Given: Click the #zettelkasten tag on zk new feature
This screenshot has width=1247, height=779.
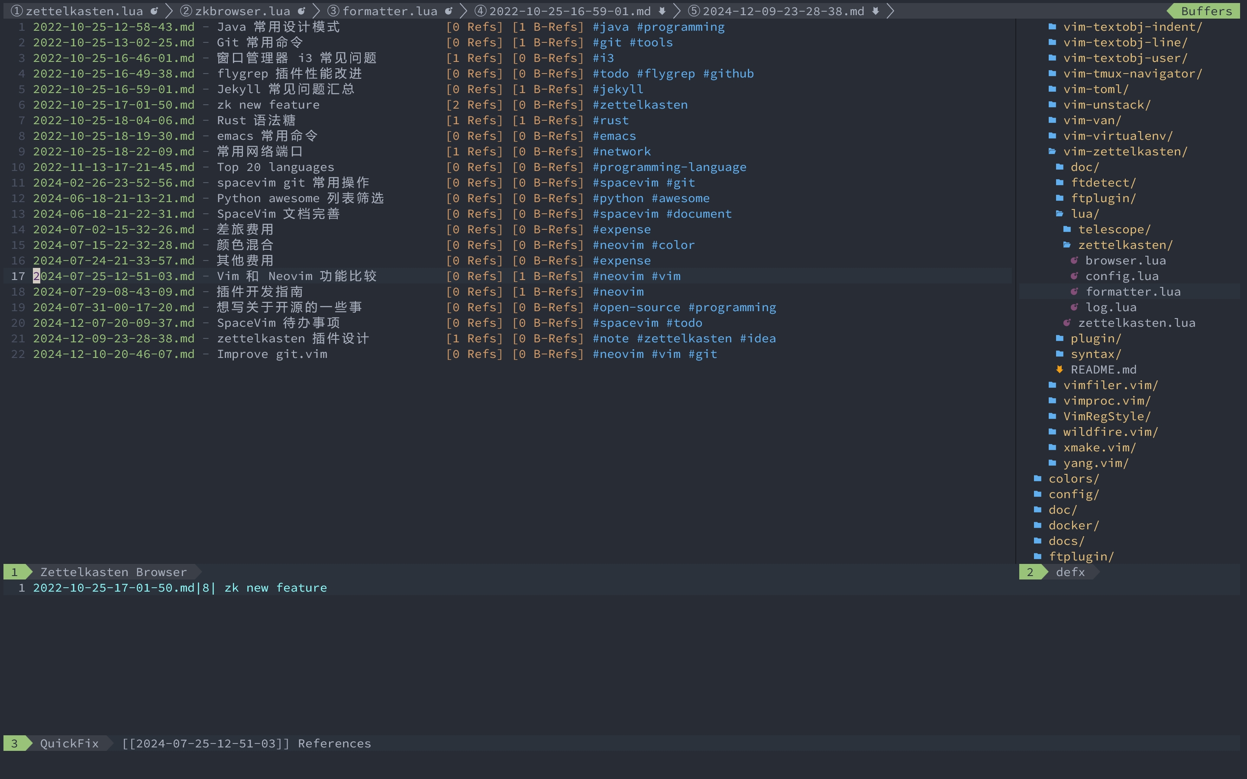Looking at the screenshot, I should (x=640, y=105).
